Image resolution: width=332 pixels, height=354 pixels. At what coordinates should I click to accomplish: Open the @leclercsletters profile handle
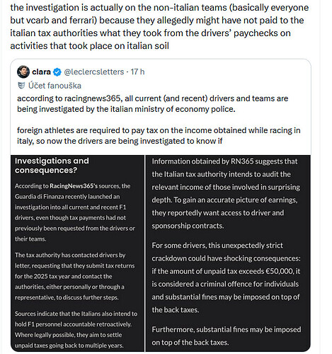tap(94, 72)
